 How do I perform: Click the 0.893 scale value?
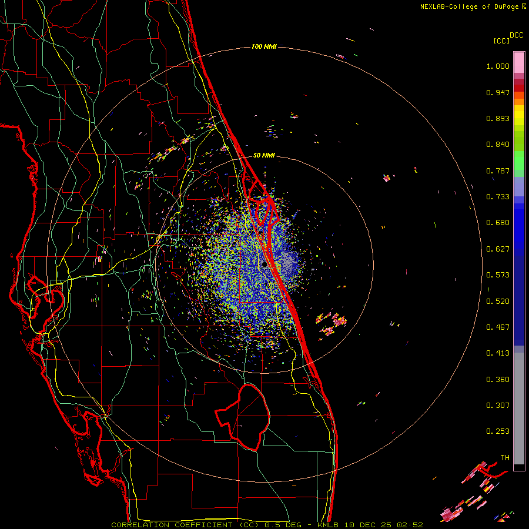498,118
